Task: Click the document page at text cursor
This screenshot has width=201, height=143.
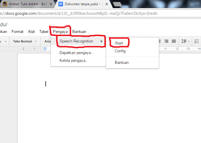Action: tap(46, 84)
